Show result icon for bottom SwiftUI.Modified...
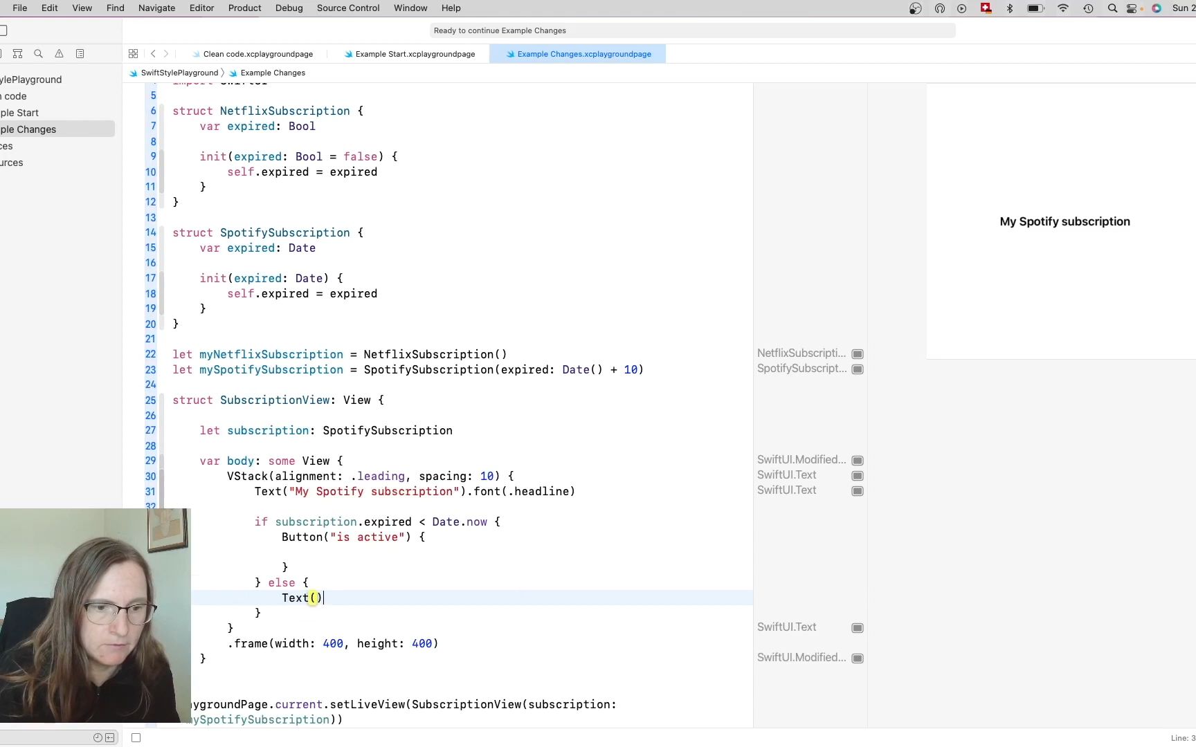 point(858,658)
